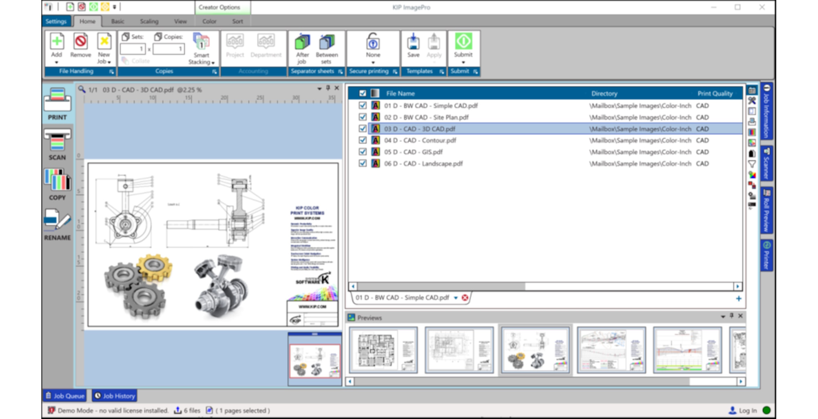Click the secure printing lock icon

373,42
